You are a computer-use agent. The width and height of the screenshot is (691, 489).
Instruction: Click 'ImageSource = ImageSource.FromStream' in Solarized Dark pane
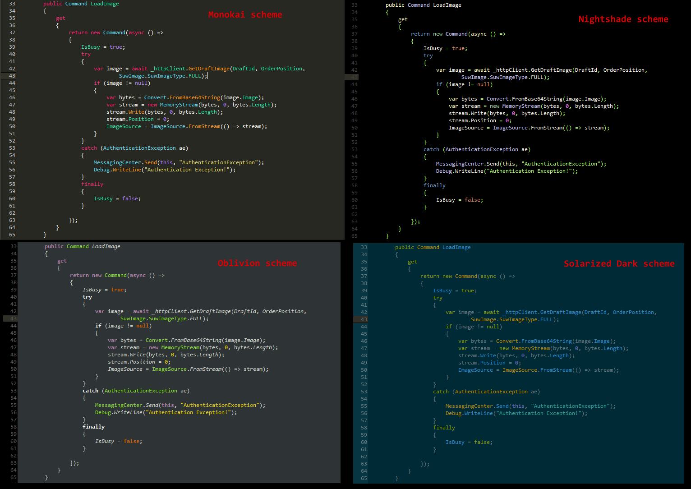(x=515, y=370)
